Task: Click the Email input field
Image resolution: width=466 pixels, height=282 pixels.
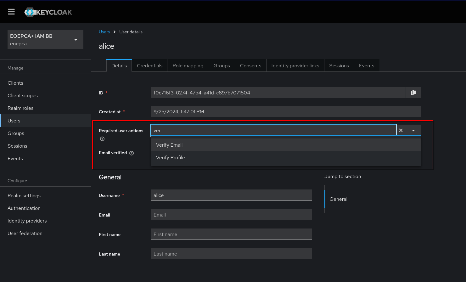Action: pos(231,215)
